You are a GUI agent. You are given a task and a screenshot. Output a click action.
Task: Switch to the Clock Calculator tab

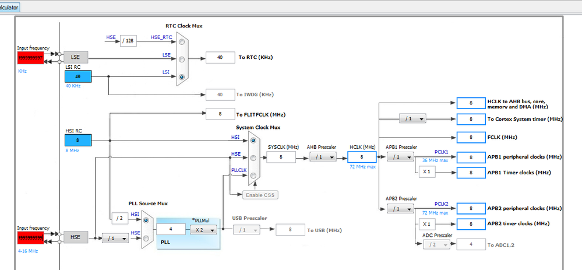(10, 7)
